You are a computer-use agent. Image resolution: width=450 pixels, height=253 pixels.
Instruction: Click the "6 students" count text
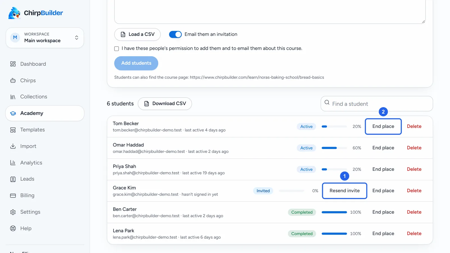point(120,104)
